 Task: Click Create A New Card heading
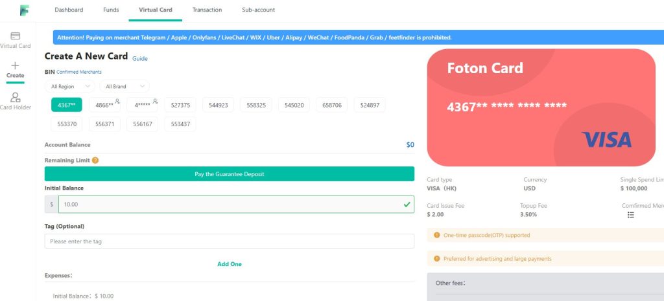(x=86, y=56)
